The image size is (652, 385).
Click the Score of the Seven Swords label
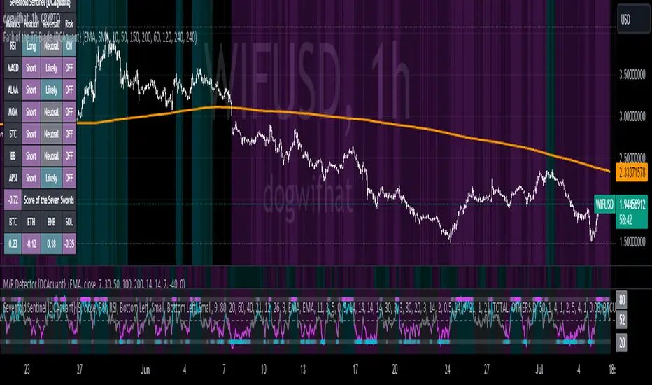[x=49, y=200]
